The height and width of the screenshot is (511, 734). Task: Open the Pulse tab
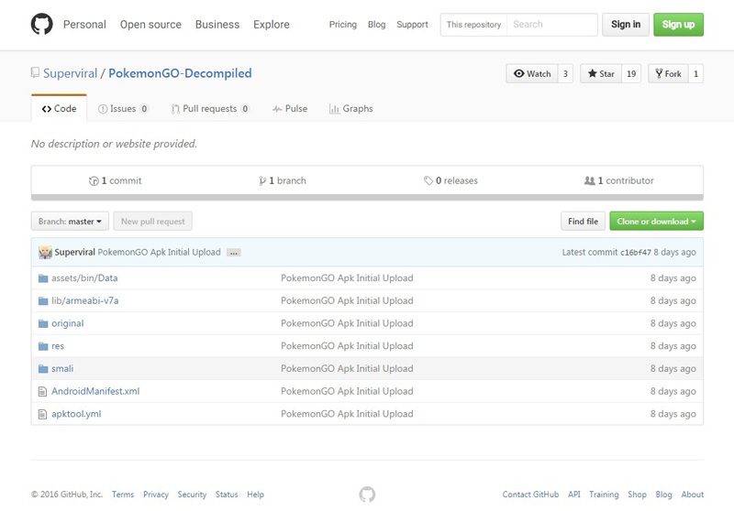[290, 109]
